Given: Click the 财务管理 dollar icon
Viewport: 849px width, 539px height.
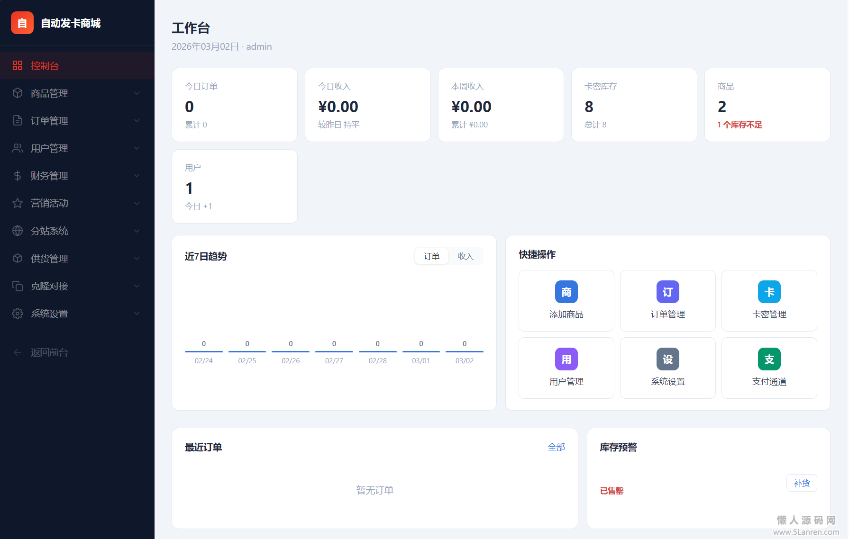Looking at the screenshot, I should tap(18, 176).
